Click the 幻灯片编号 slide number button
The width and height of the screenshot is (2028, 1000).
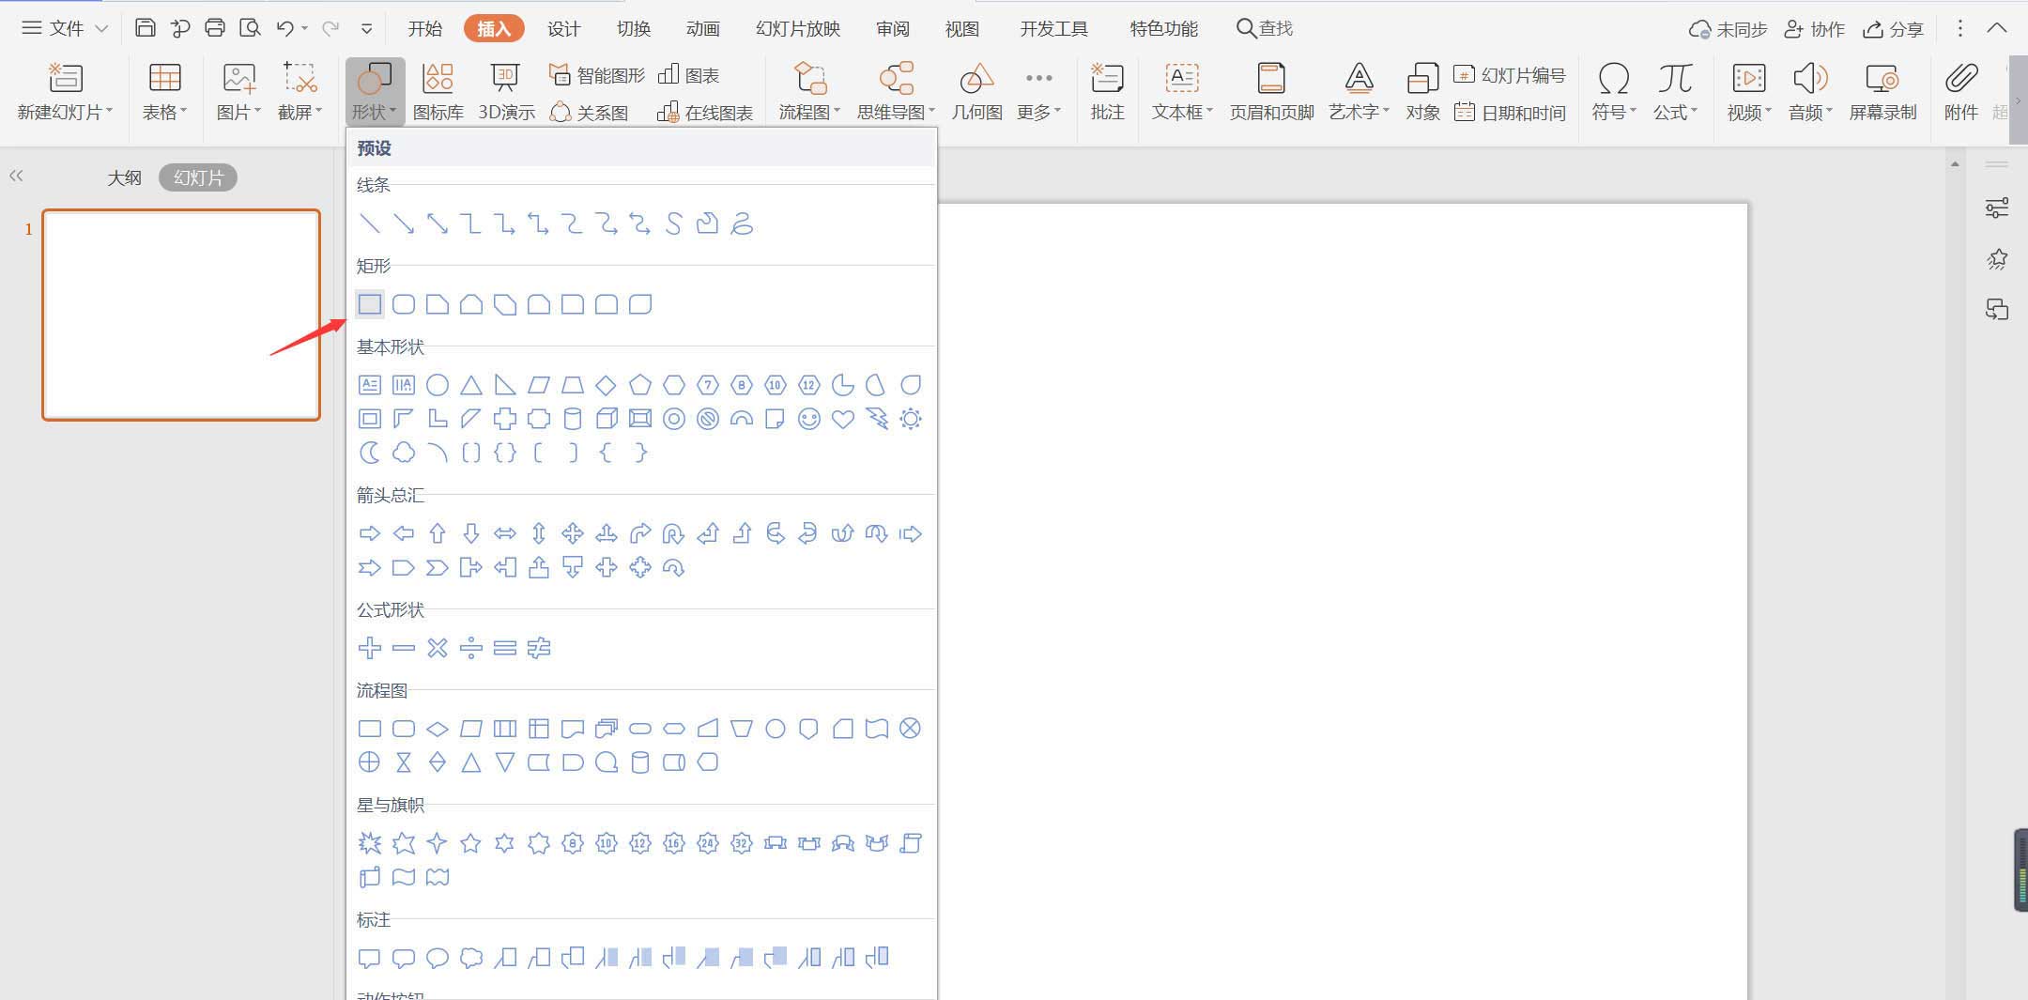[x=1510, y=75]
